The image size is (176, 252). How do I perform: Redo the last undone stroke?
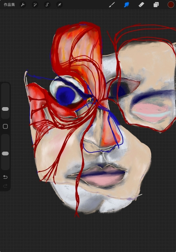coord(5,186)
